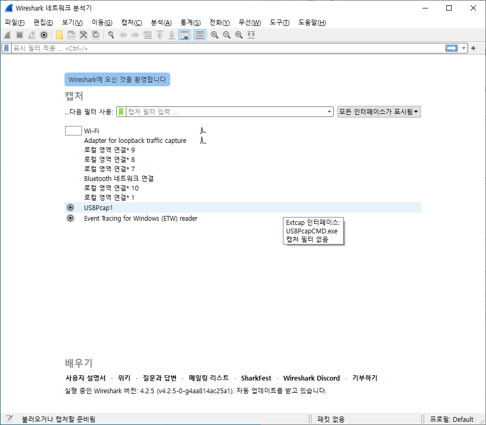Go to specified packet icon
Screen dimensions: 486x425
(148, 35)
